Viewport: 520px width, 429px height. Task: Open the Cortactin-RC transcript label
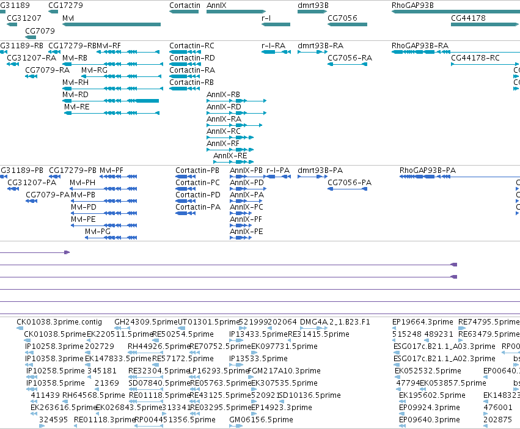[x=192, y=45]
